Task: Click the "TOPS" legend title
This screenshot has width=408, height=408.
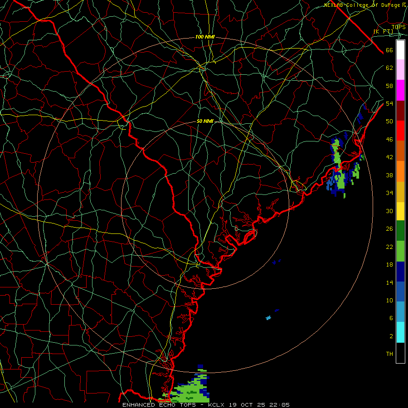Action: [x=398, y=27]
